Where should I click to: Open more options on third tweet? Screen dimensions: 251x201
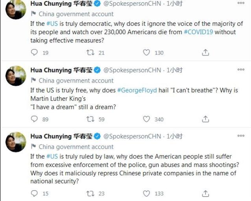[x=240, y=136]
